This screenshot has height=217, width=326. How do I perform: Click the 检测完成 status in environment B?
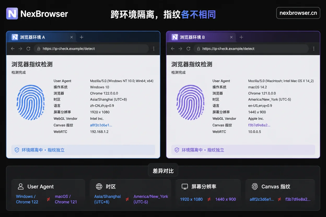coord(178,73)
